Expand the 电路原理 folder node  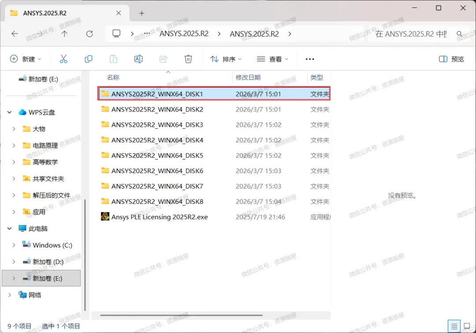click(14, 145)
